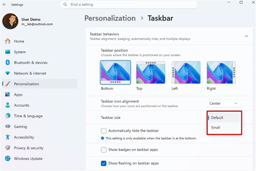Open the Gaming controller icon
Image resolution: width=256 pixels, height=171 pixels.
(x=8, y=127)
